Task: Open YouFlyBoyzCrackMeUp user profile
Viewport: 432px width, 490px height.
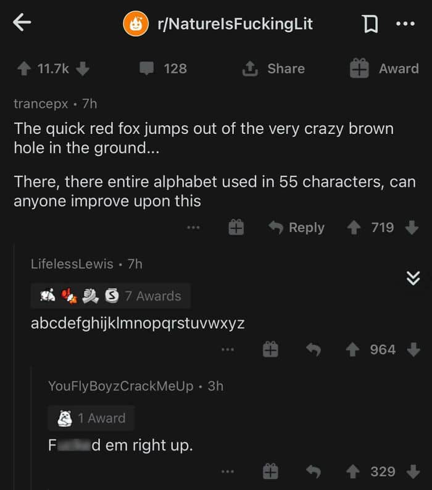Action: [121, 386]
